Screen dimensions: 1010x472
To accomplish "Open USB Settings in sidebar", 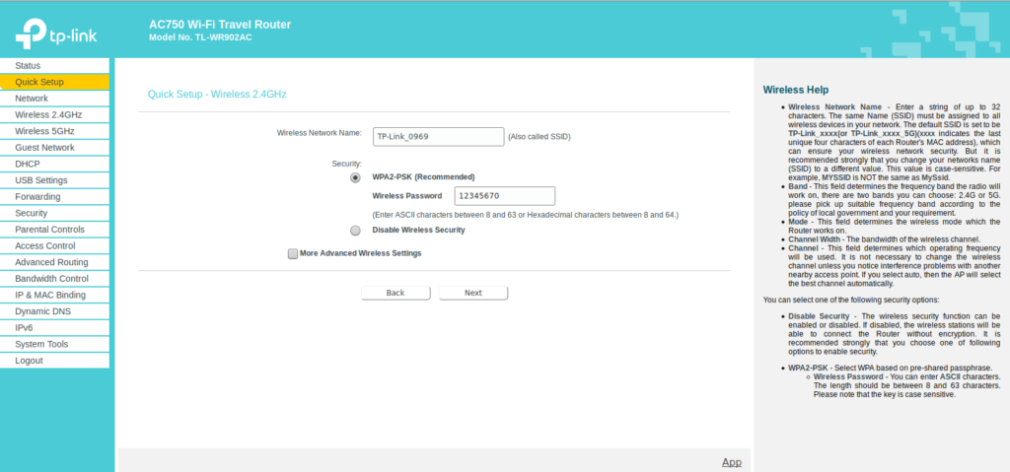I will pos(41,180).
